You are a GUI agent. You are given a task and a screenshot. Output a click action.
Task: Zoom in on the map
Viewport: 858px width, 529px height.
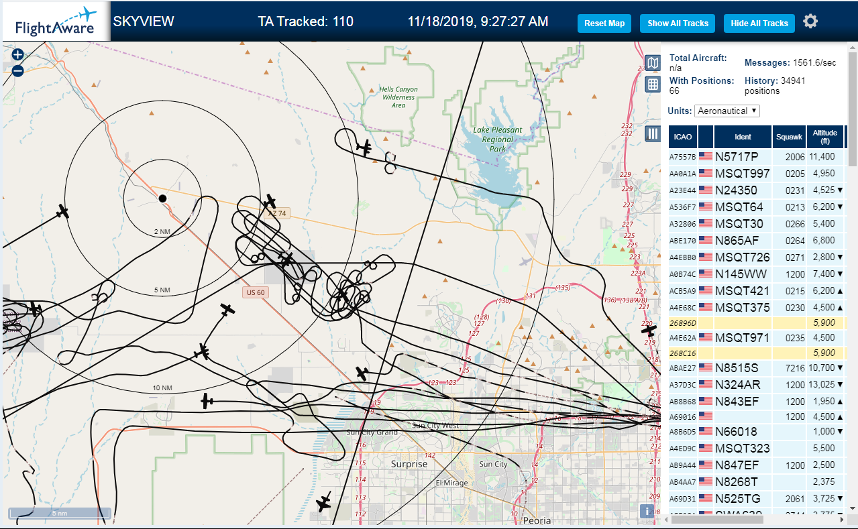pyautogui.click(x=18, y=55)
